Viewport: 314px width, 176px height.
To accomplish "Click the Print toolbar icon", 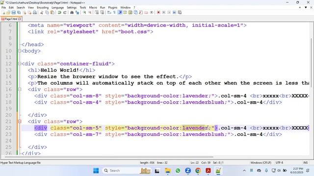I will [x=35, y=12].
